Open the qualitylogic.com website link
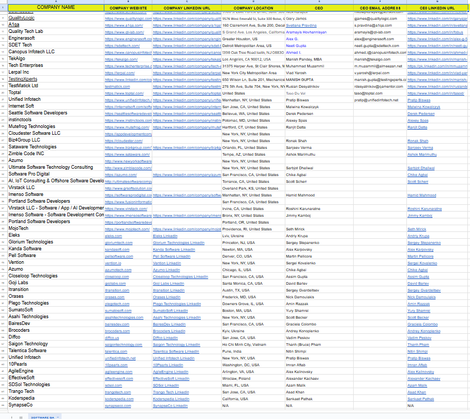The width and height of the screenshot is (470, 419). [128, 19]
